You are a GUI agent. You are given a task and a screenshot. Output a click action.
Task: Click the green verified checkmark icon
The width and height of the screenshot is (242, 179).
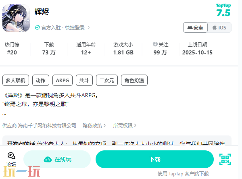38,28
